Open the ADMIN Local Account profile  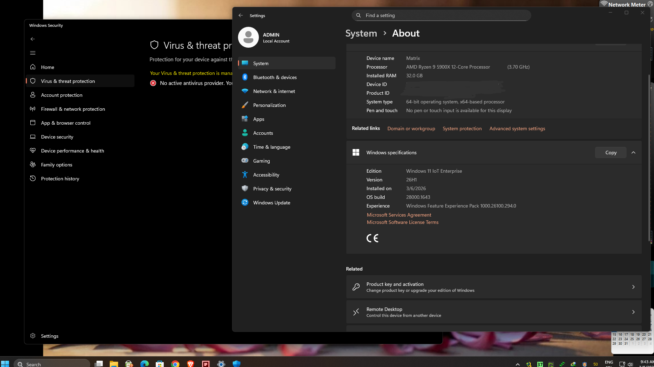[264, 37]
